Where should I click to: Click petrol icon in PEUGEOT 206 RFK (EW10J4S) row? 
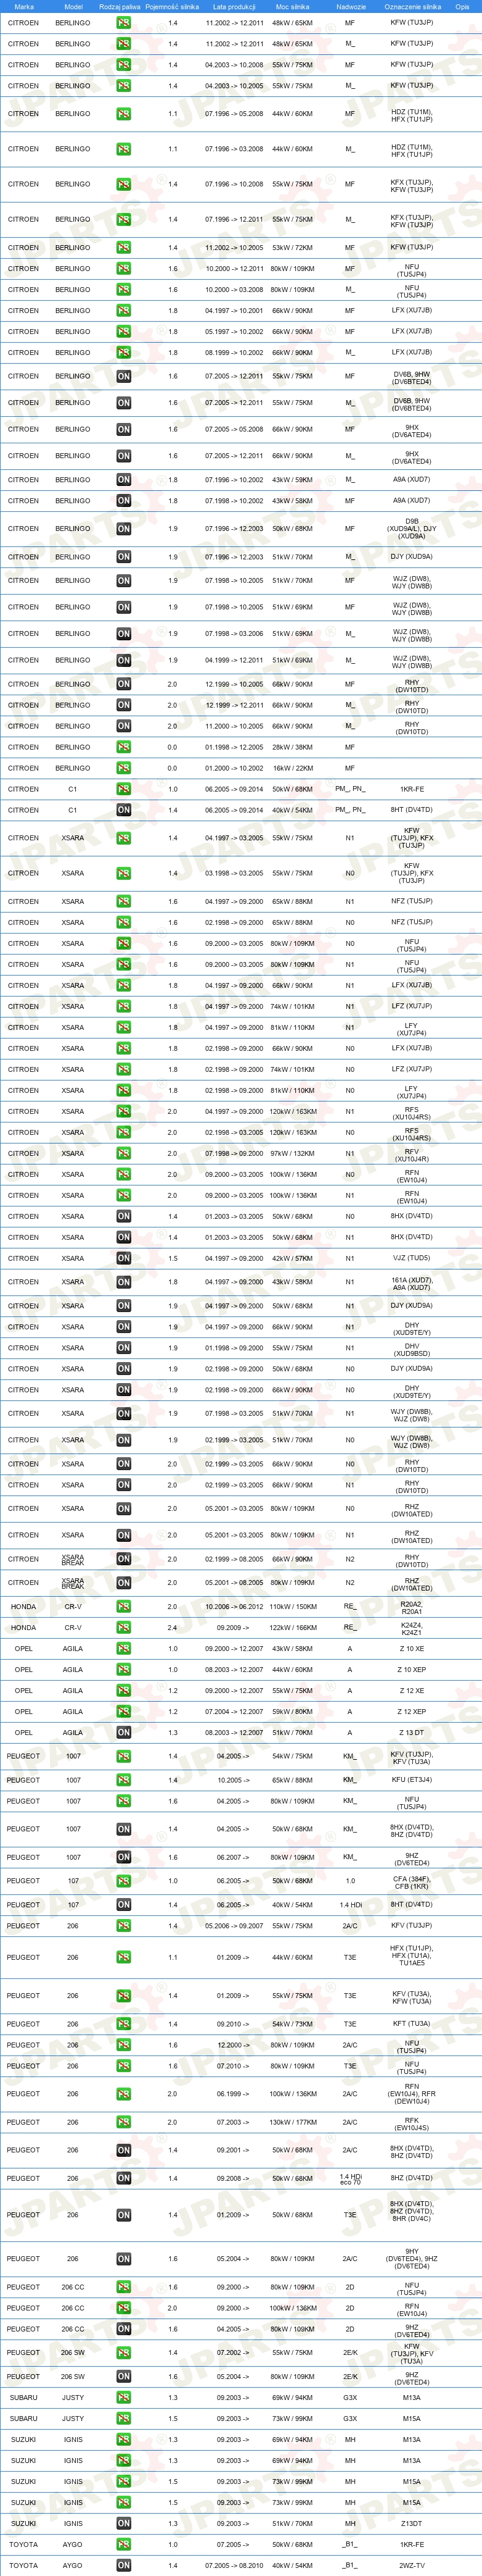pos(124,2122)
